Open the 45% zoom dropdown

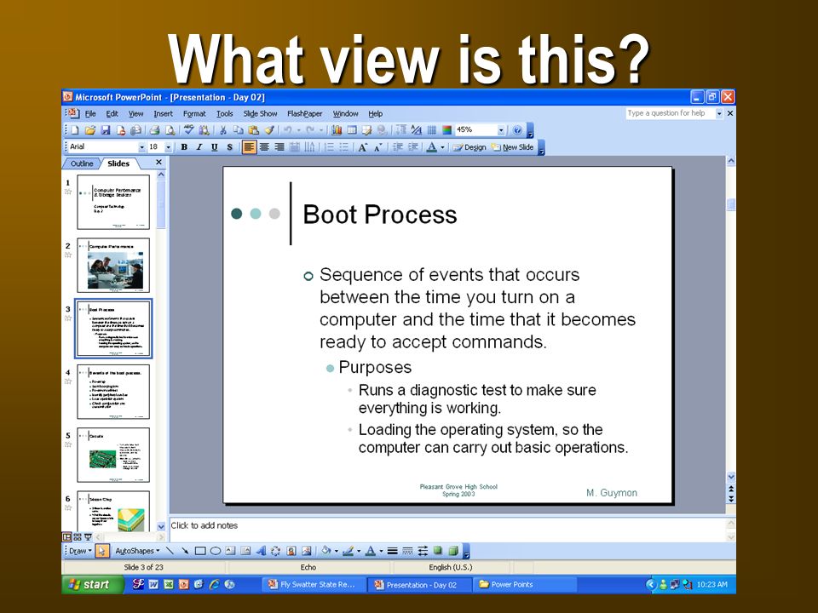[x=501, y=130]
